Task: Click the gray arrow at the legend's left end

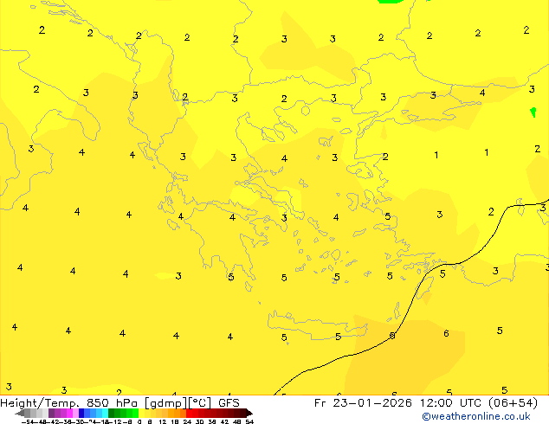Action: coord(20,413)
